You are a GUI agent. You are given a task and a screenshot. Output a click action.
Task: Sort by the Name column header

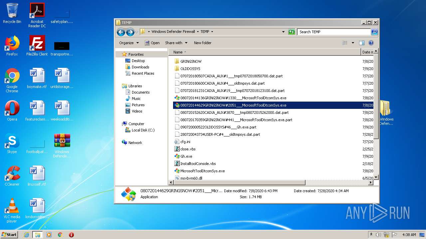pos(265,52)
